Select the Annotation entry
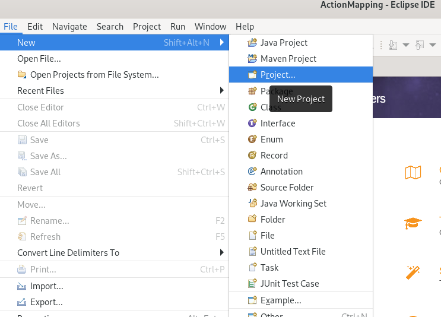The image size is (441, 317). pos(301,171)
